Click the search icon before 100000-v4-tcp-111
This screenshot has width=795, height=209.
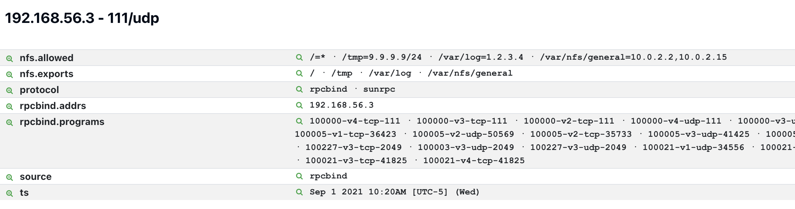click(299, 121)
